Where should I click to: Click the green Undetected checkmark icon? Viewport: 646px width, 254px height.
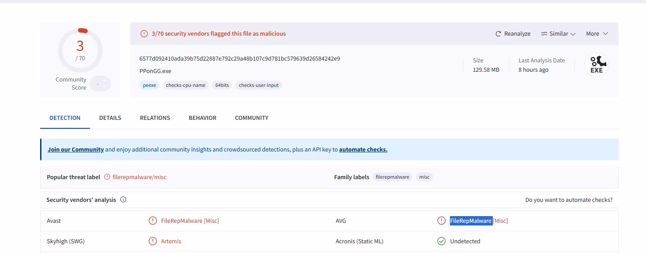point(442,241)
